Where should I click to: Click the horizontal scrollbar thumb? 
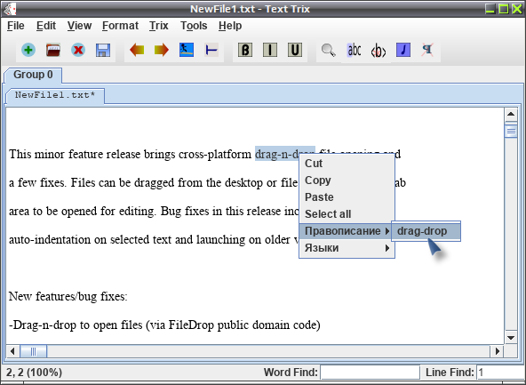click(33, 351)
